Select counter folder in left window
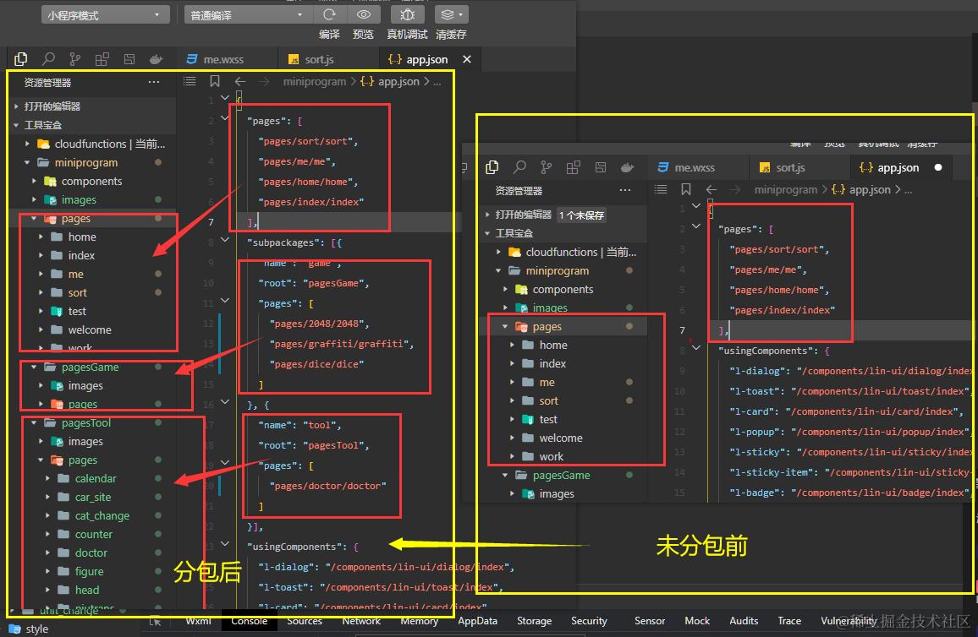The width and height of the screenshot is (978, 637). (94, 534)
